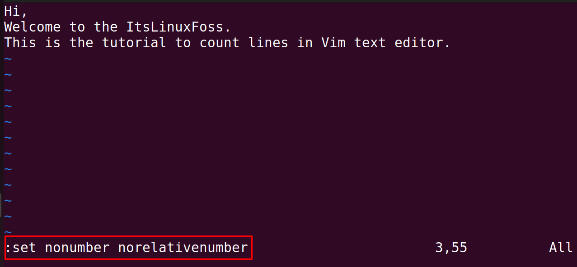
Task: Click 'norelativenumber' in the command line
Action: pos(183,248)
